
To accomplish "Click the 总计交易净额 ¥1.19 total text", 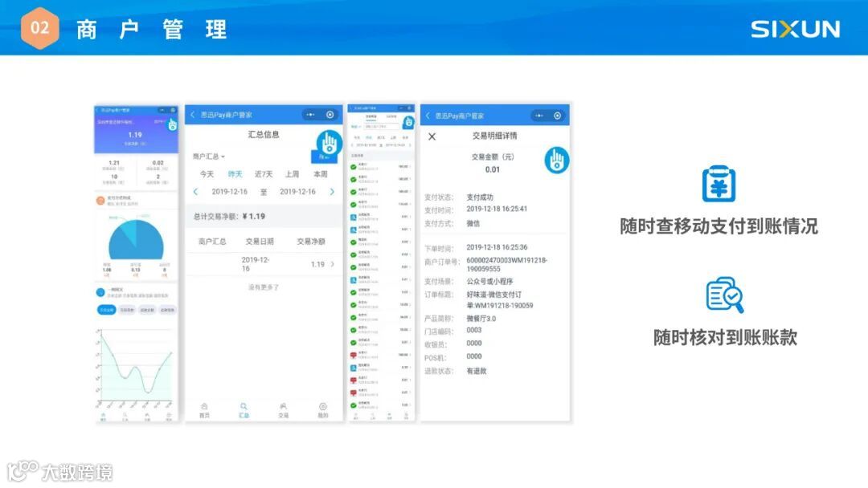I will (229, 216).
